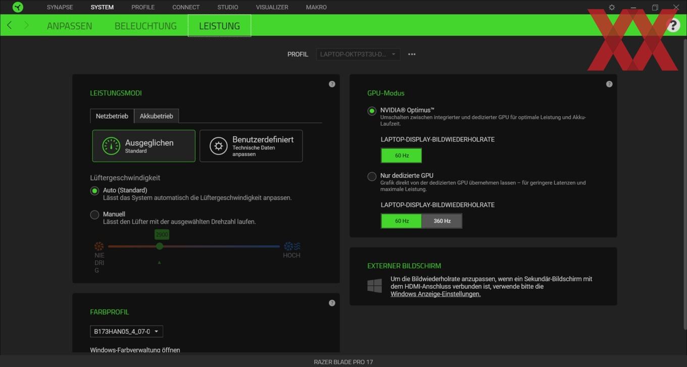Click RAZER BLADE PRO 17 device label

click(x=343, y=362)
